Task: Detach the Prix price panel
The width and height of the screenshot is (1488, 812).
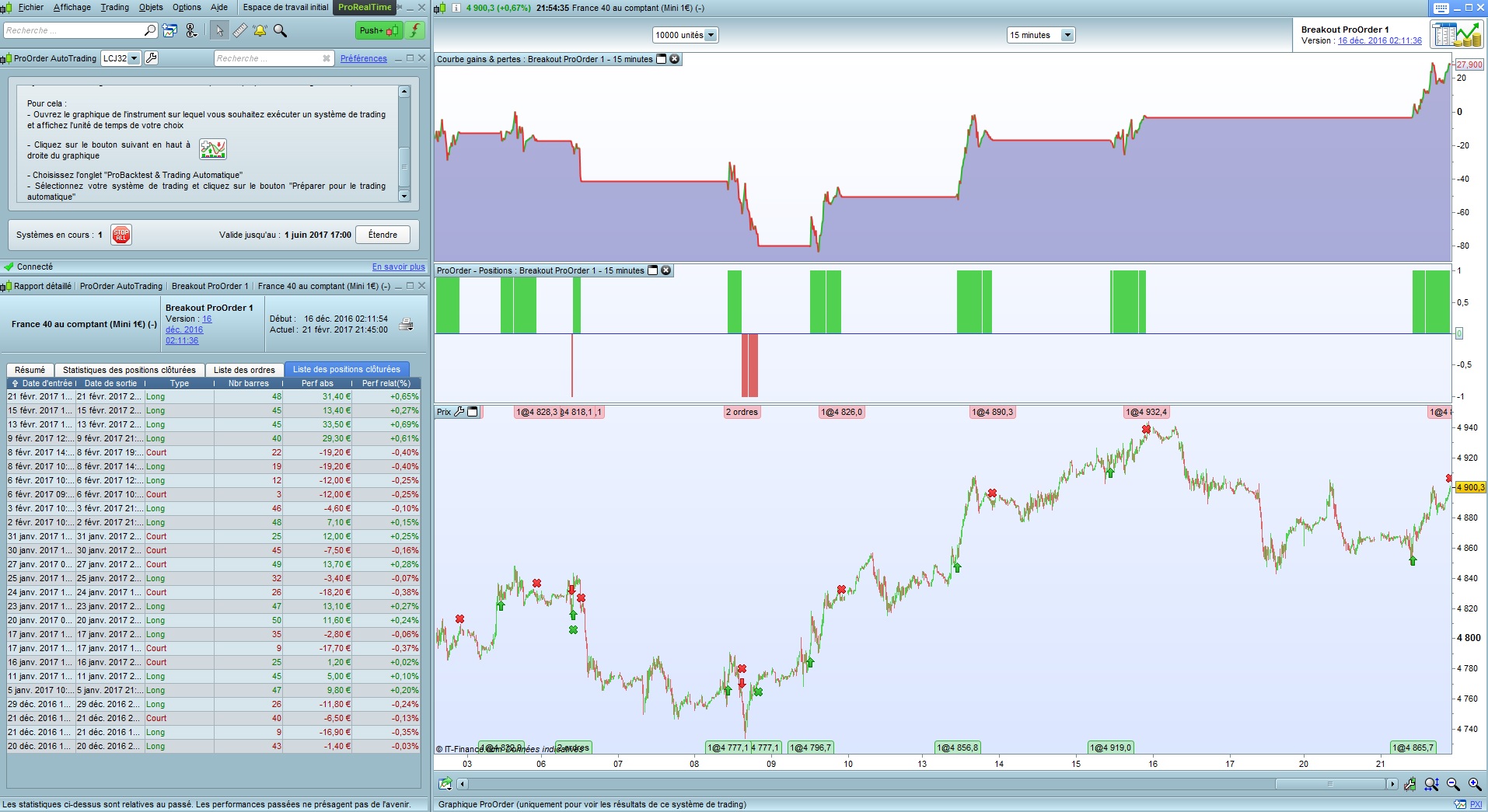Action: click(472, 412)
